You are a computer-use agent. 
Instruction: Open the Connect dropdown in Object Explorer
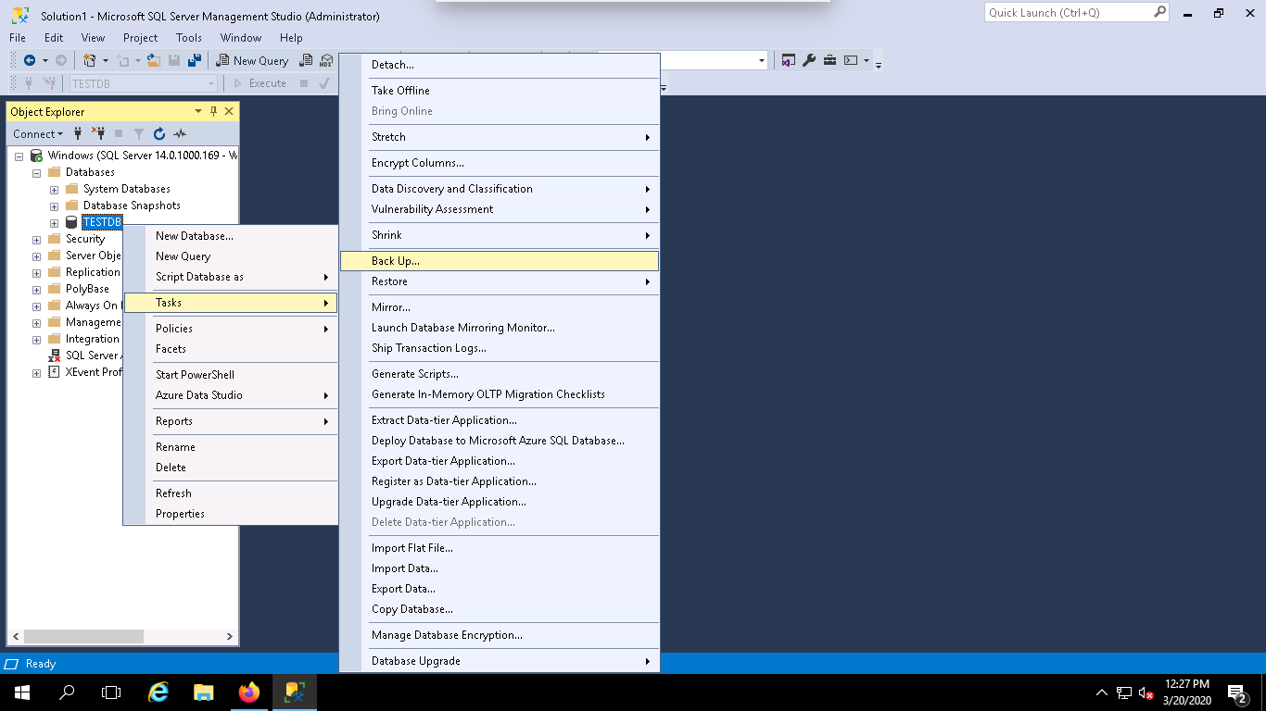(38, 133)
